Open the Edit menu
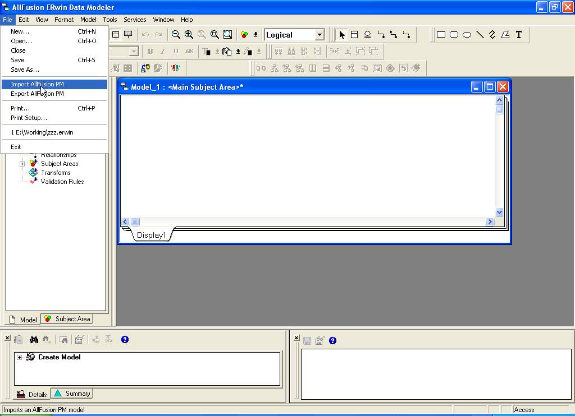The image size is (575, 416). coord(24,20)
